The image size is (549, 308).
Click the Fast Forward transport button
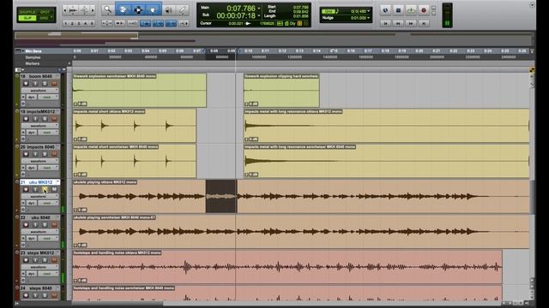411,23
